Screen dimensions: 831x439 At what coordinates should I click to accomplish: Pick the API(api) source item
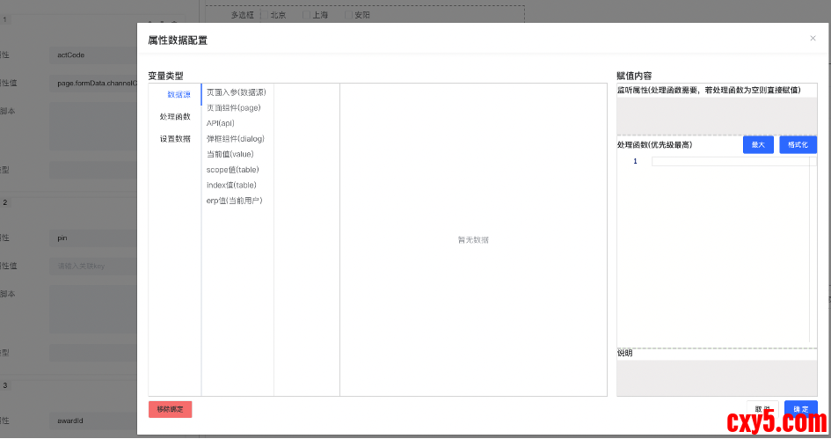pos(221,123)
